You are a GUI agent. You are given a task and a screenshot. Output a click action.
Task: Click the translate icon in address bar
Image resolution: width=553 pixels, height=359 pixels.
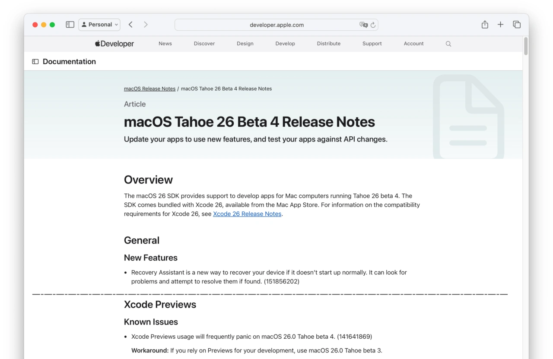(x=363, y=25)
